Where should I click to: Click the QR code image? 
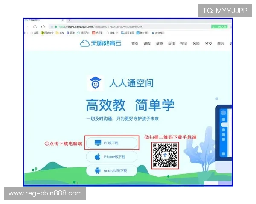(x=165, y=156)
